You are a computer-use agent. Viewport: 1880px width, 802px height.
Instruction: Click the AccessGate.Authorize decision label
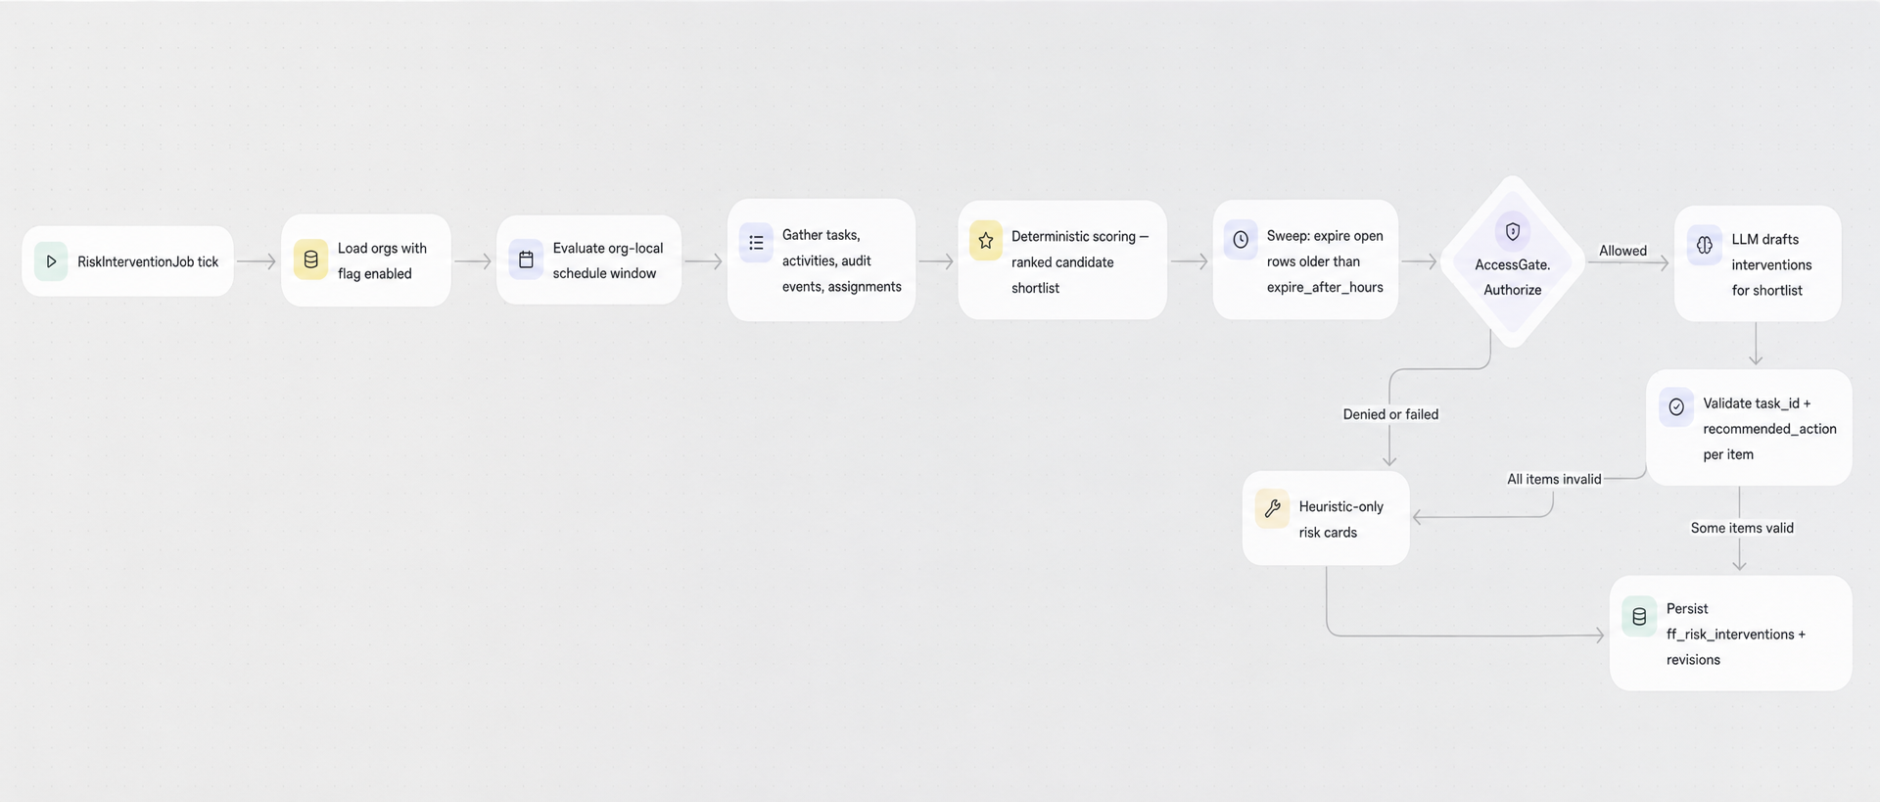click(x=1512, y=277)
